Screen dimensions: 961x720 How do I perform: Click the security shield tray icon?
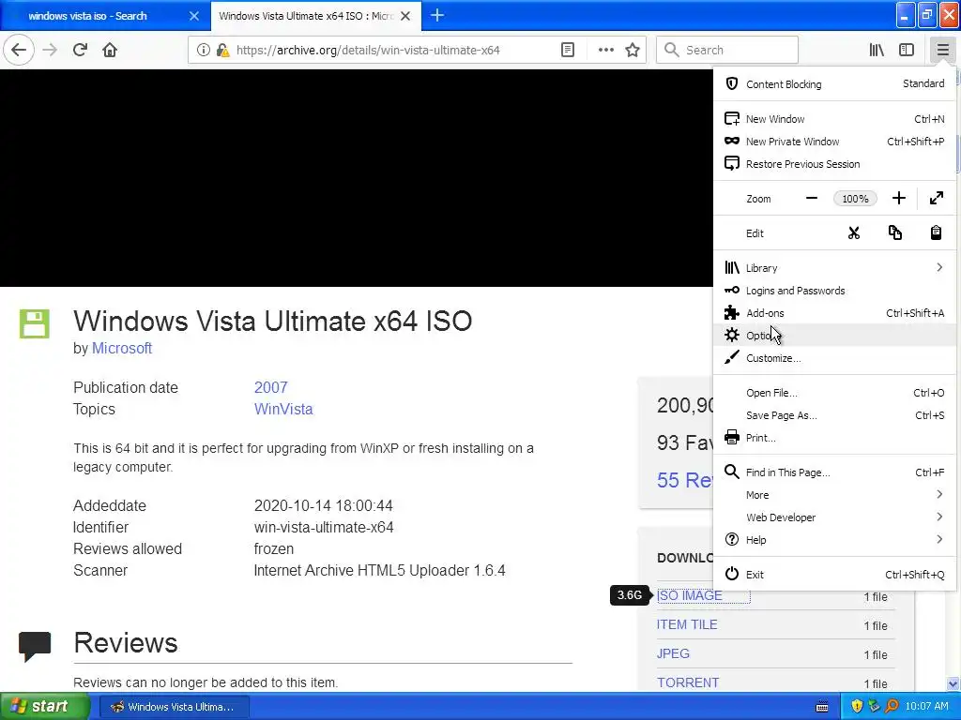tap(857, 706)
